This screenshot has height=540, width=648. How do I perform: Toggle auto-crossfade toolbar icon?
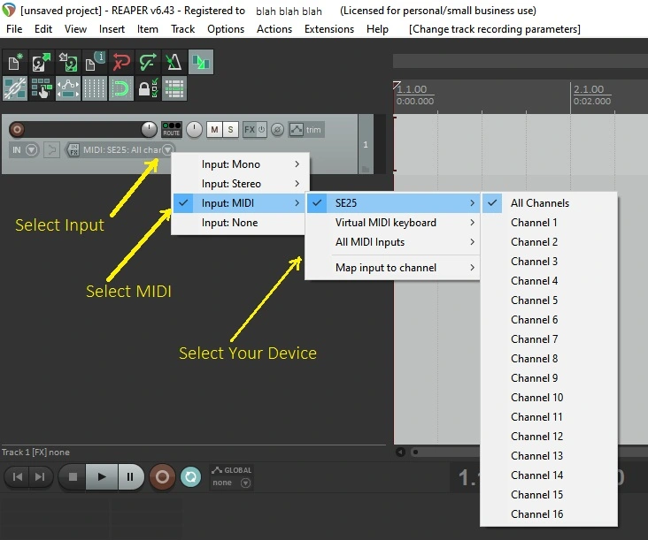click(201, 62)
